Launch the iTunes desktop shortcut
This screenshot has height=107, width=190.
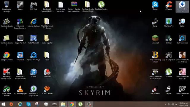point(34,73)
